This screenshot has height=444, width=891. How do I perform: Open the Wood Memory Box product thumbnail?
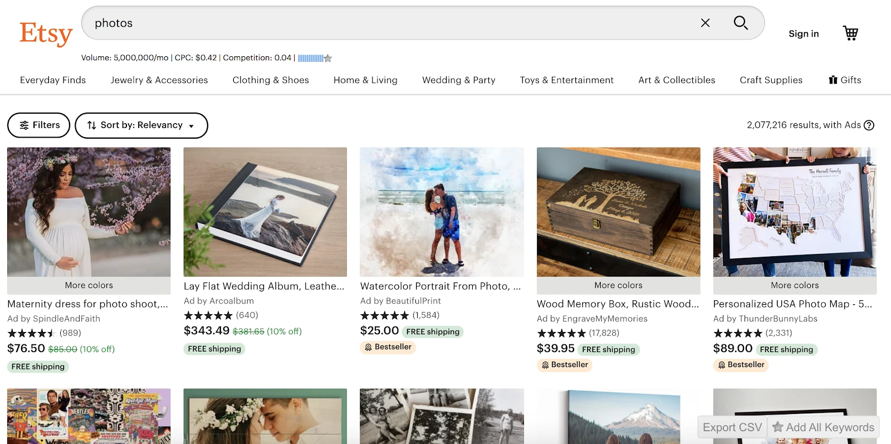coord(618,212)
